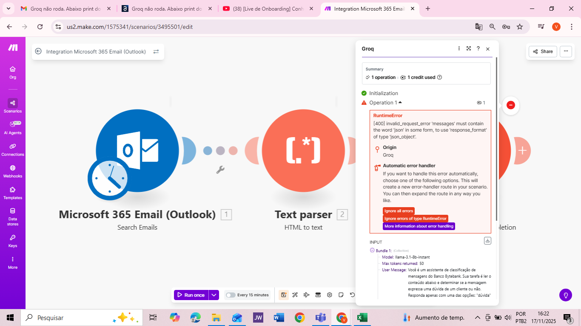Click the lightbulb help button

[566, 295]
